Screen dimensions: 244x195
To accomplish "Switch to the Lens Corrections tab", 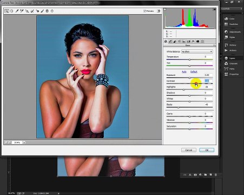I will [x=189, y=41].
